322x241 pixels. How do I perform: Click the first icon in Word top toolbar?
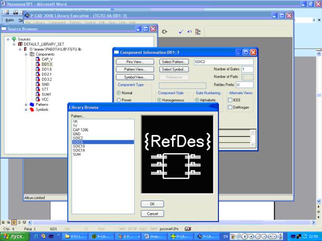(x=6, y=12)
